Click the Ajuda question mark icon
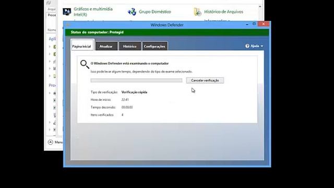Viewport: 334px width, 188px height. [x=247, y=46]
